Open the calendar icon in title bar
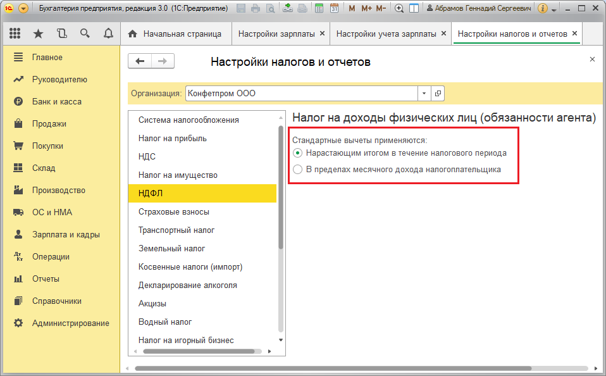 point(334,8)
